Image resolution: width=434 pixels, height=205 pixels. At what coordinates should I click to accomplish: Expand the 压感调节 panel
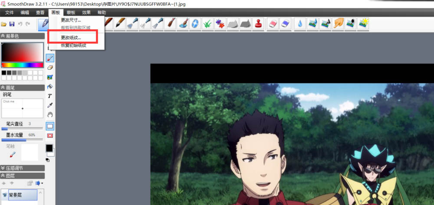pos(3,168)
